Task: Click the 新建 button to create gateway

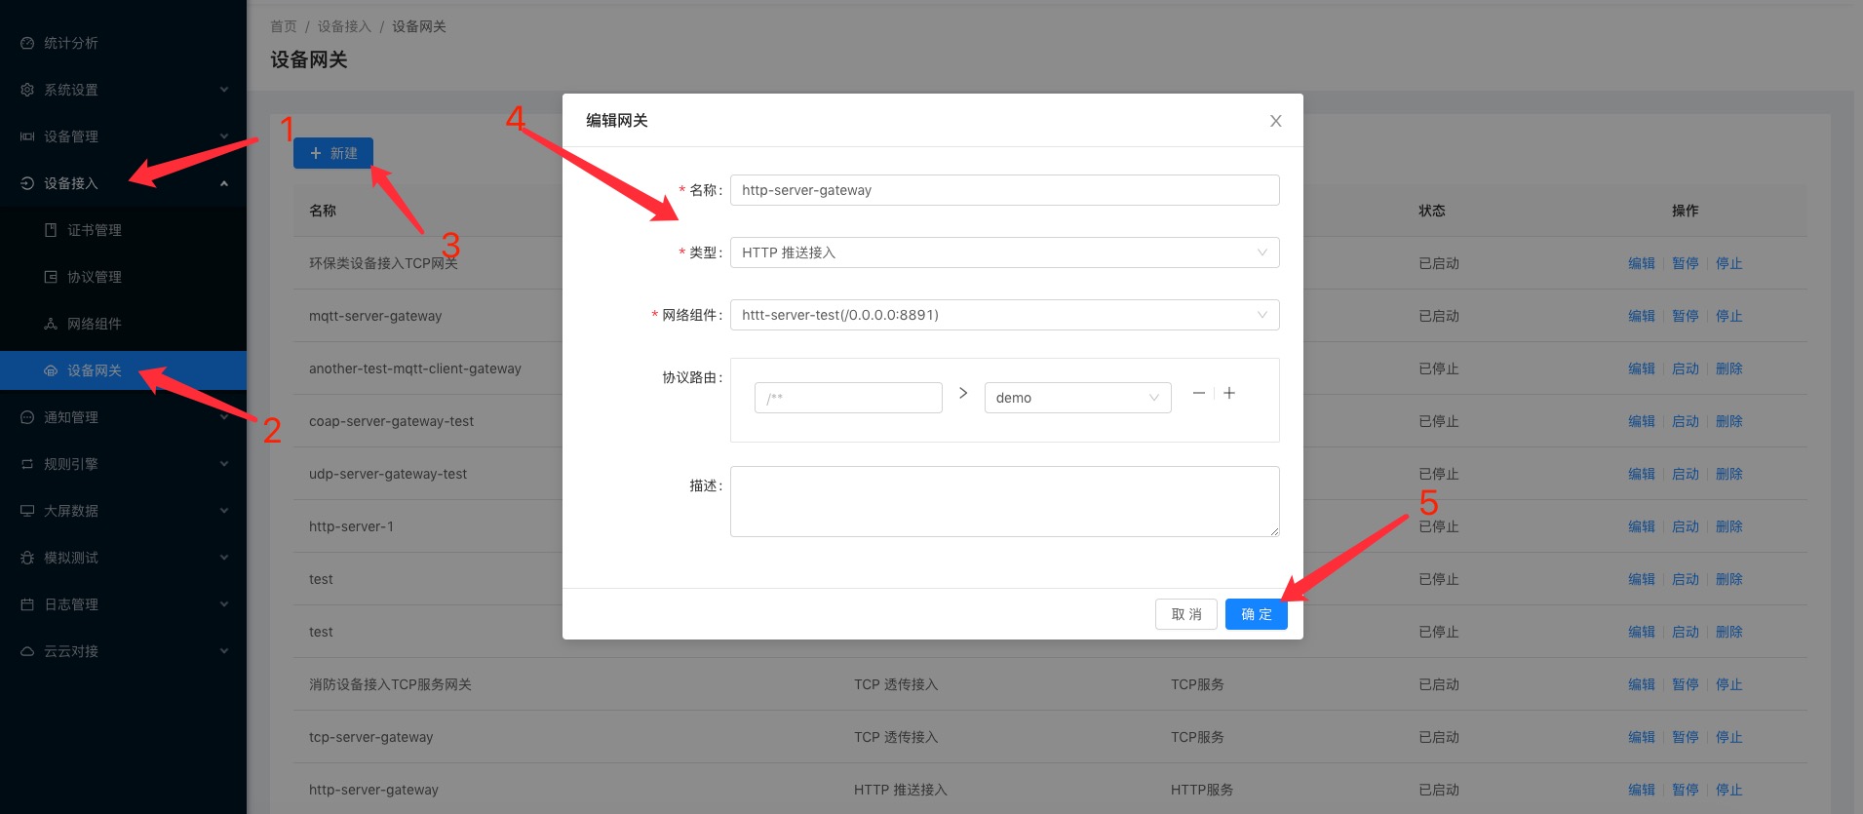Action: click(x=332, y=153)
